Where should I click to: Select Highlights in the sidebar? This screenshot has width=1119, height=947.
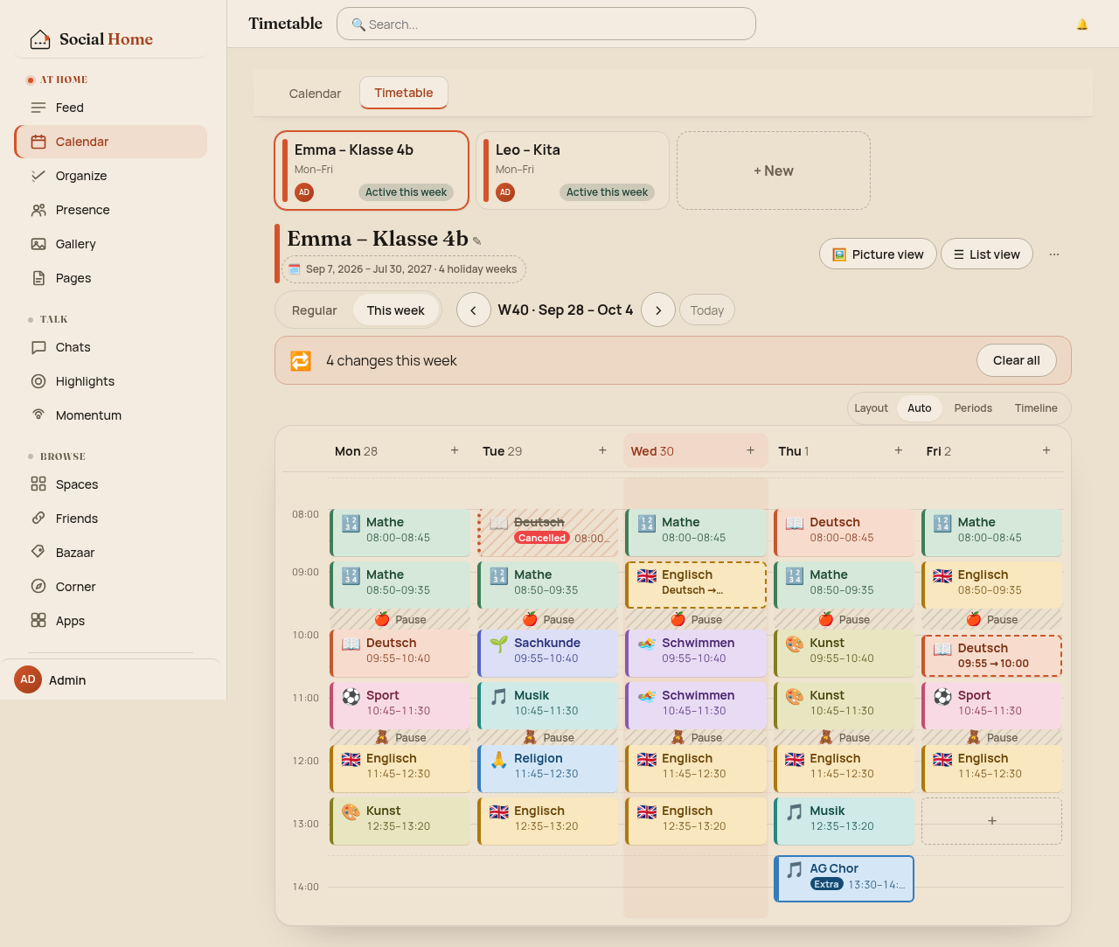click(111, 381)
